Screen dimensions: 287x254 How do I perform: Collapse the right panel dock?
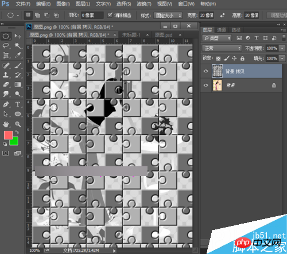pos(278,24)
